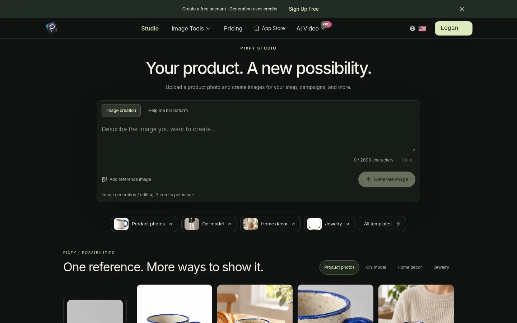Go to the Pricing page

click(233, 28)
